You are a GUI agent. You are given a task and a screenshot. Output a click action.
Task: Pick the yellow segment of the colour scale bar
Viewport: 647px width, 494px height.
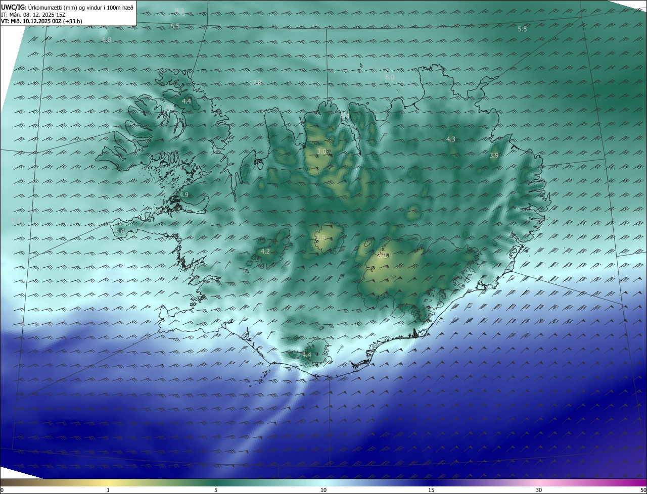pyautogui.click(x=108, y=482)
